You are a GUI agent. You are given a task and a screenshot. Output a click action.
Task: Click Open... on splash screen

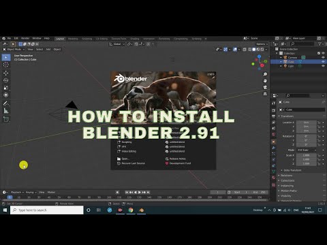123,159
